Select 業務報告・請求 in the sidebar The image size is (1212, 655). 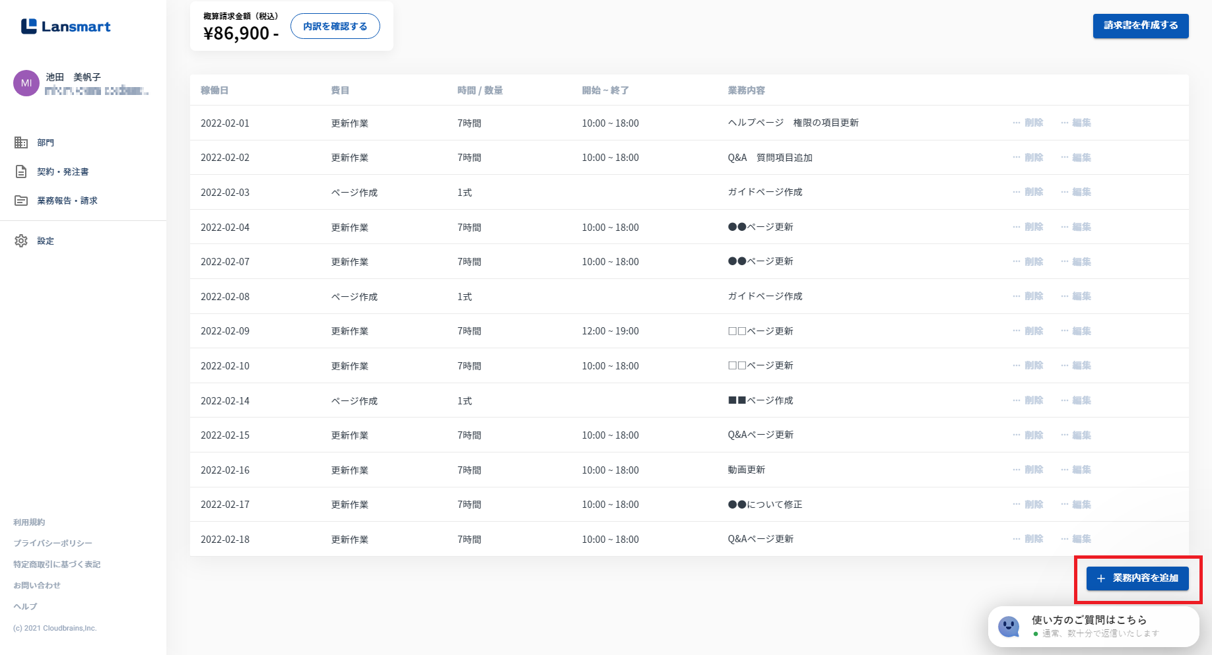point(67,201)
